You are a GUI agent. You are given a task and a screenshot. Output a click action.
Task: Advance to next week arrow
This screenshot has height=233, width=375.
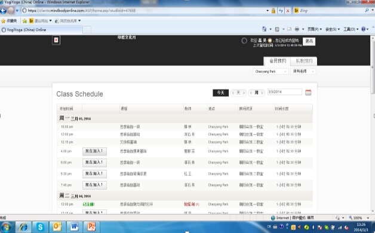pos(262,92)
